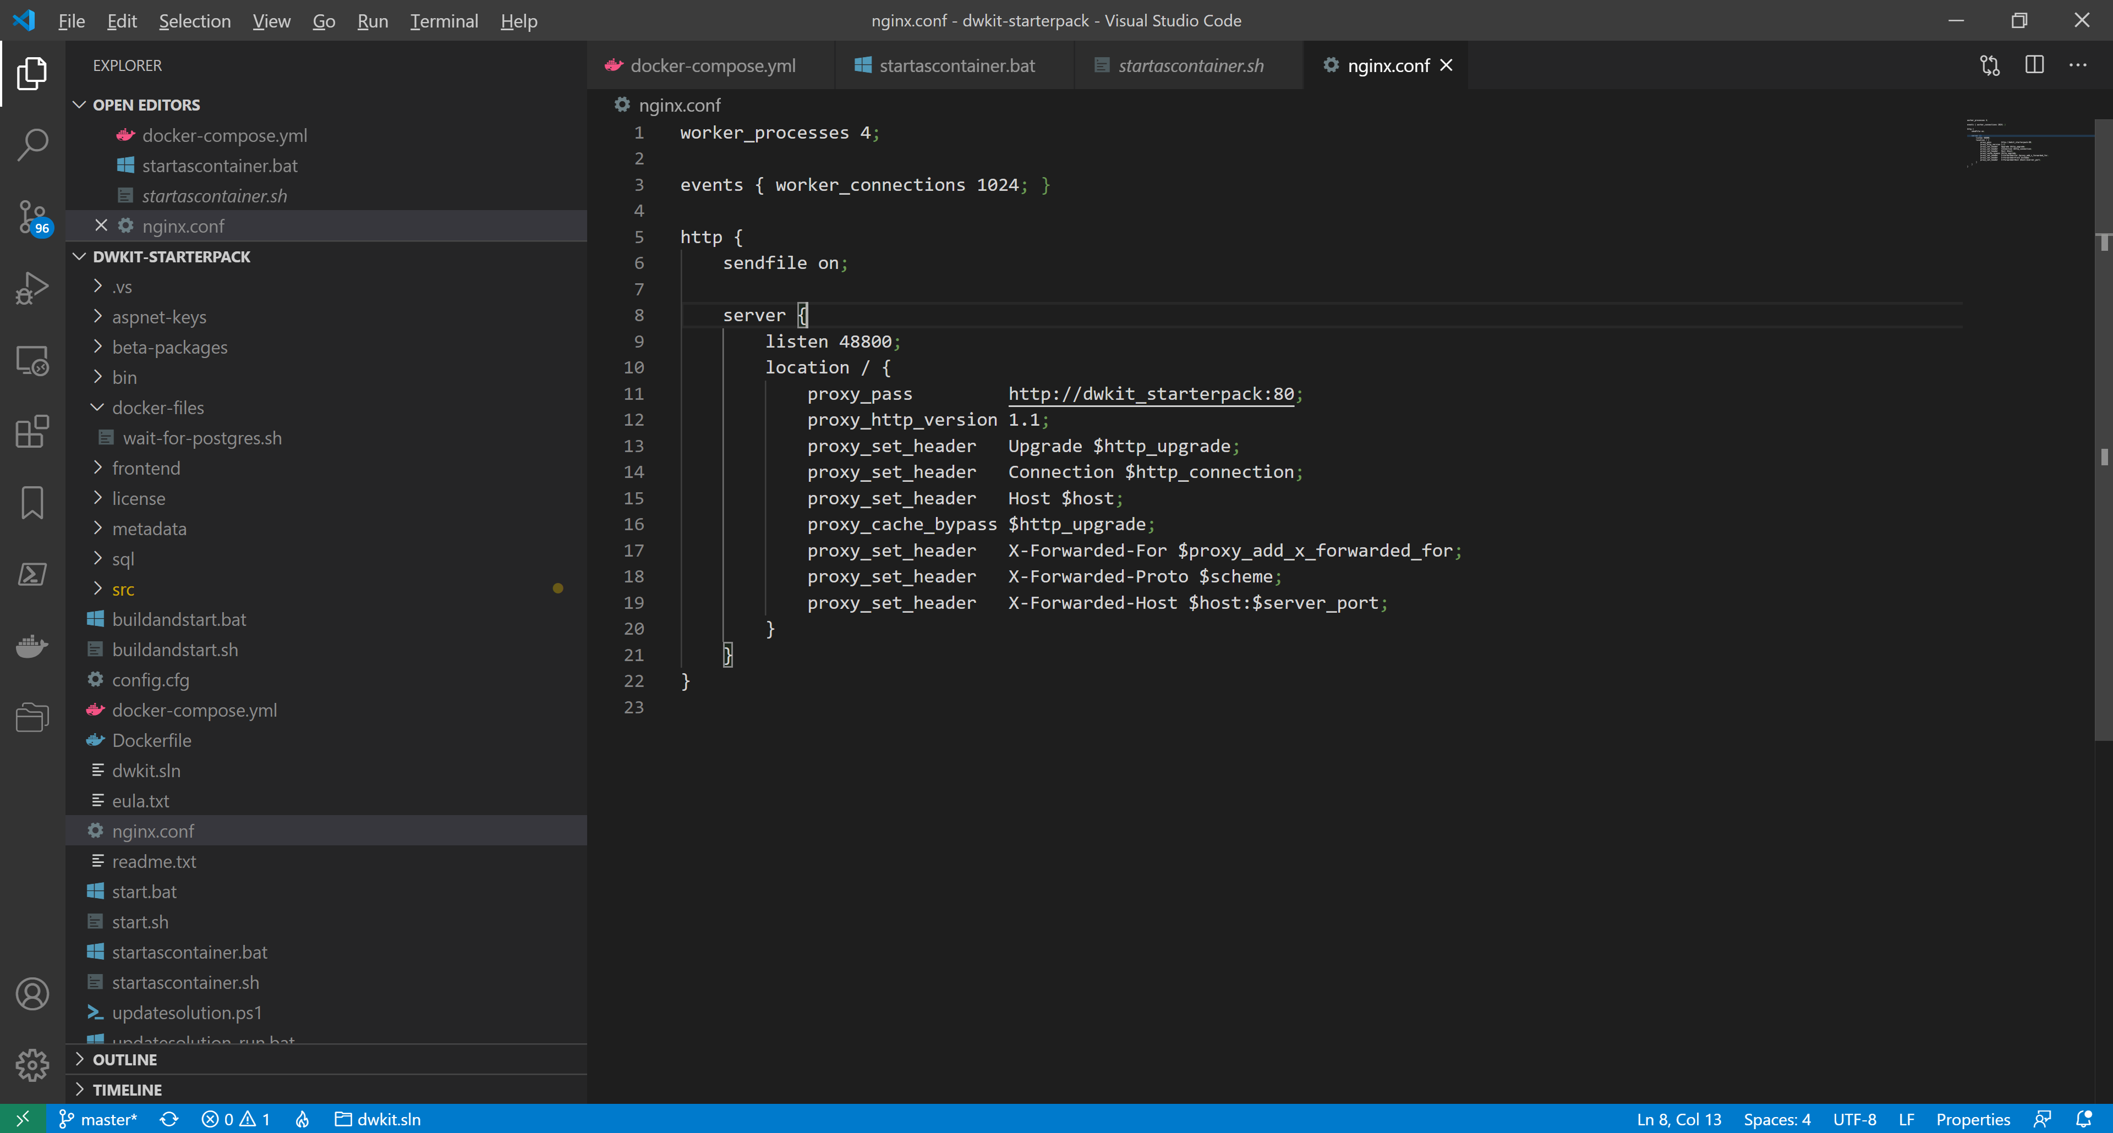This screenshot has width=2113, height=1133.
Task: Open readme.txt in the explorer
Action: click(326, 861)
